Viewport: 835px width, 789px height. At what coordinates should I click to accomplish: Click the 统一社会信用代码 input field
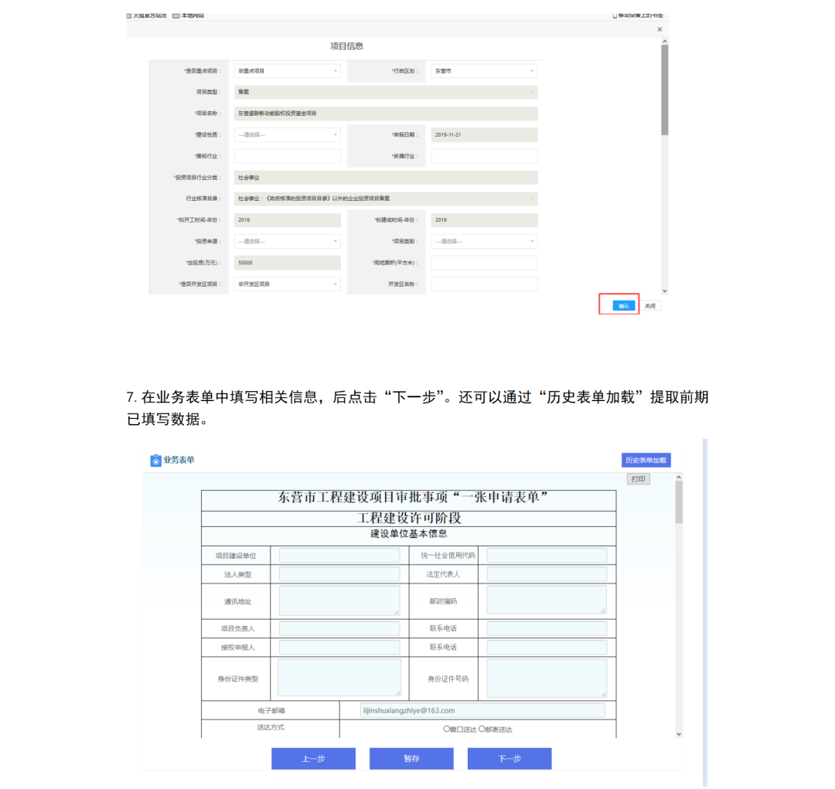pyautogui.click(x=547, y=556)
